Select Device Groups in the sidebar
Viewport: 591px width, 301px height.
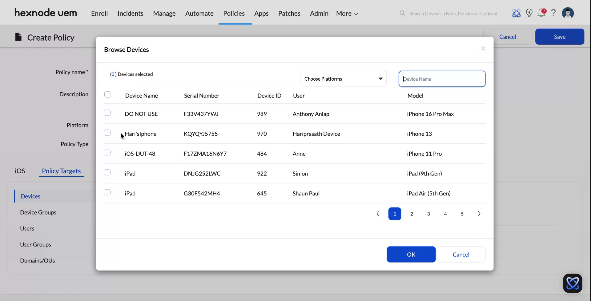click(38, 212)
